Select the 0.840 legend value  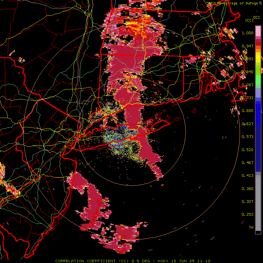(x=248, y=72)
